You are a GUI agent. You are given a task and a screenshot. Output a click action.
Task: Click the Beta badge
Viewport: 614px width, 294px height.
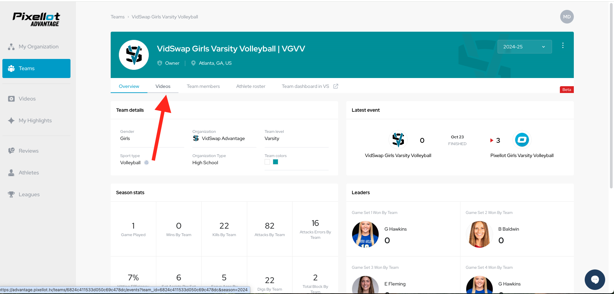pos(567,90)
